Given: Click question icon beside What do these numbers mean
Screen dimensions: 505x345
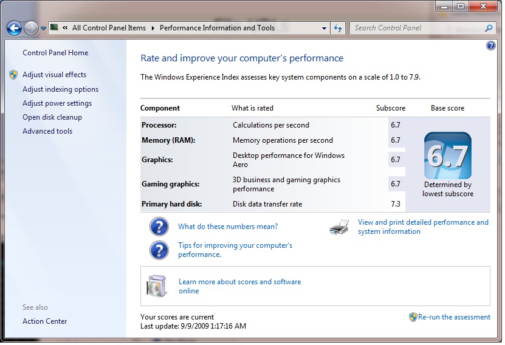Looking at the screenshot, I should (x=159, y=227).
